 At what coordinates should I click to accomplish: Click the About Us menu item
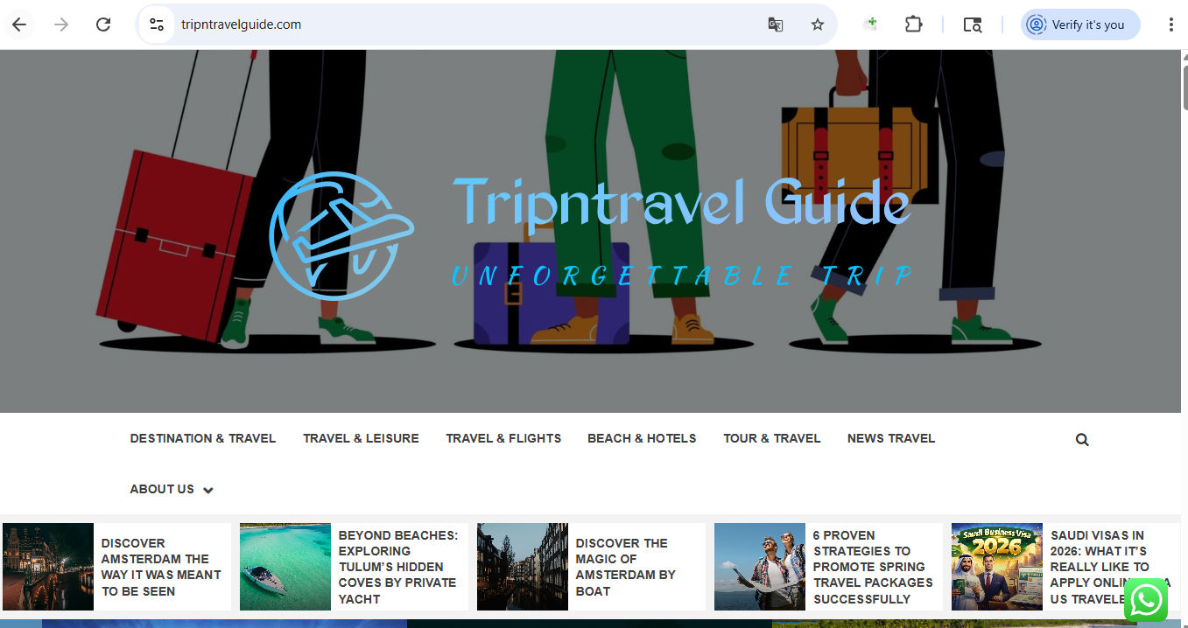(x=162, y=489)
